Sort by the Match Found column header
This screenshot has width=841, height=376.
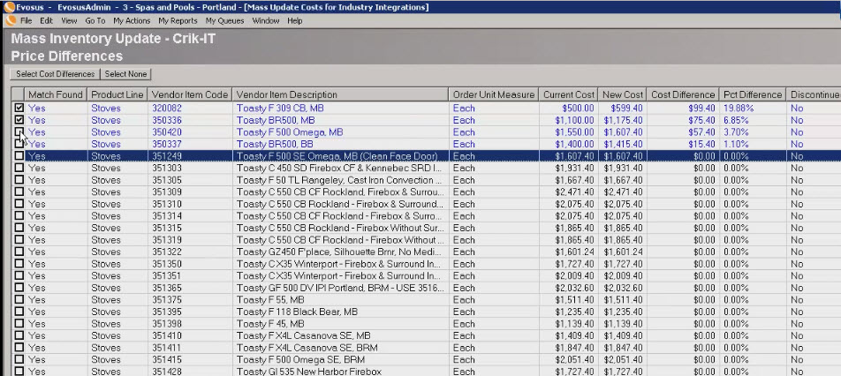point(56,94)
